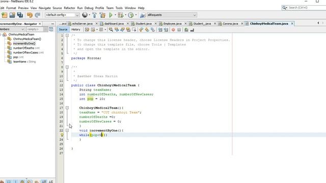Click the Comment icon in editor toolbar
The image size is (326, 183).
click(x=186, y=29)
